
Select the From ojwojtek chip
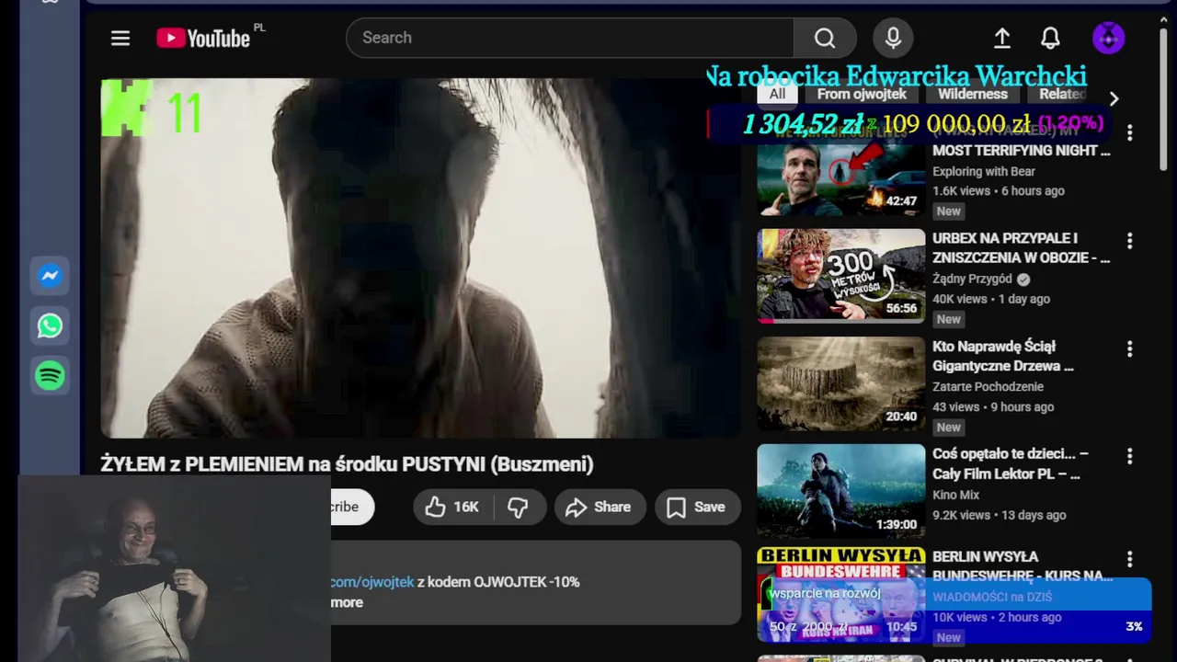point(862,94)
